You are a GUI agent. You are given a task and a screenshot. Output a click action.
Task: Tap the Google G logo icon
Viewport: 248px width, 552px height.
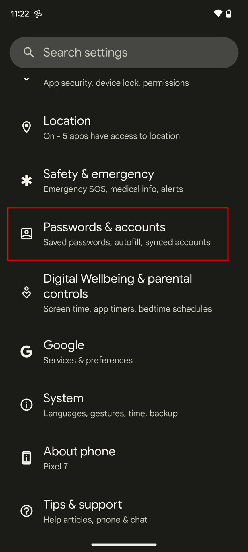pos(26,352)
